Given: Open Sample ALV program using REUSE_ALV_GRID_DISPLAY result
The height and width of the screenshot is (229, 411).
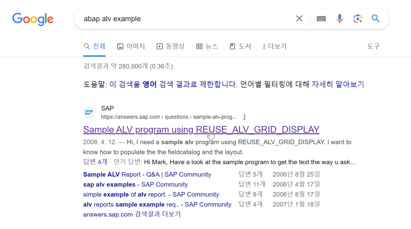Looking at the screenshot, I should 201,130.
